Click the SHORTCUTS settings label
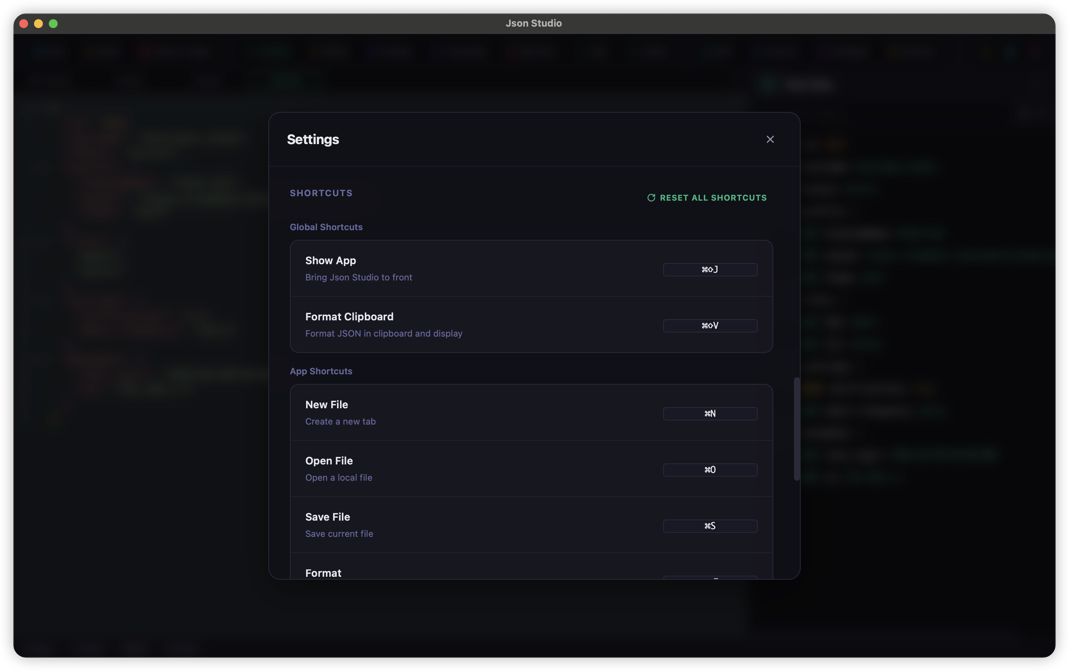This screenshot has height=671, width=1069. click(321, 193)
